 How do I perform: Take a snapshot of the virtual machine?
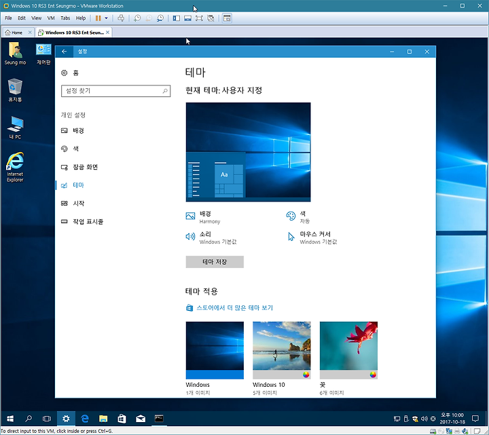(x=137, y=18)
